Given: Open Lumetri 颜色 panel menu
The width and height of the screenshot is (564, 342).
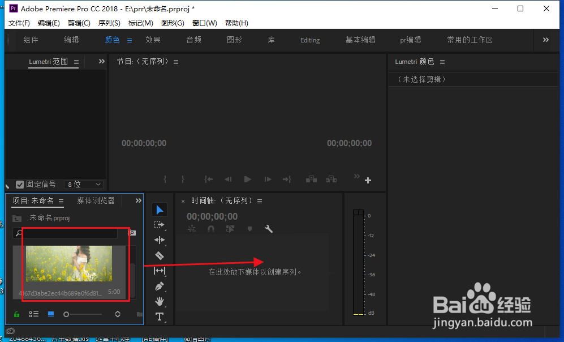Looking at the screenshot, I should point(442,62).
